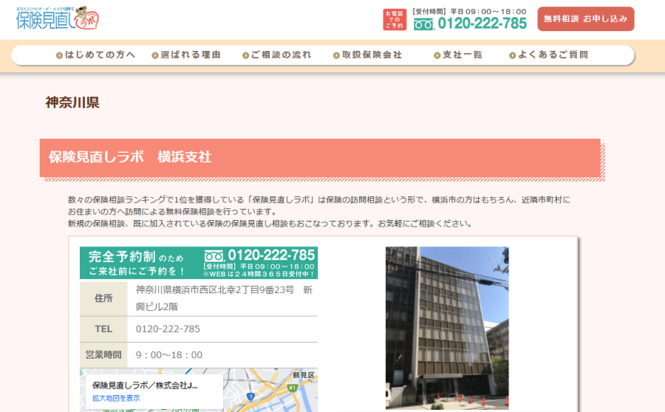665x412 pixels.
Task: Click bullet icon beside 取扱保険会社
Action: [336, 55]
